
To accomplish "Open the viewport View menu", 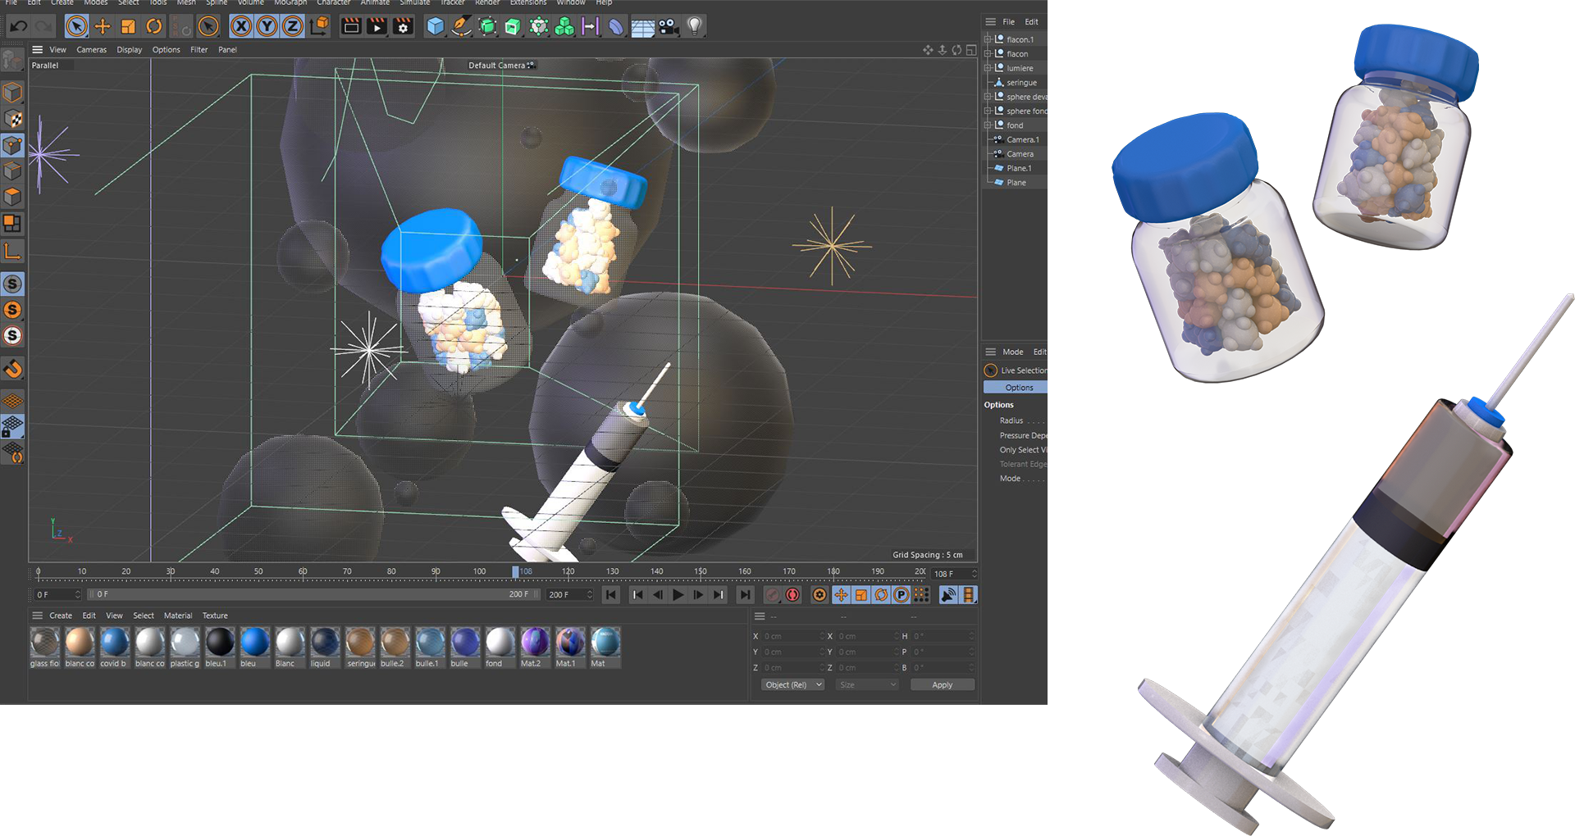I will pos(57,50).
